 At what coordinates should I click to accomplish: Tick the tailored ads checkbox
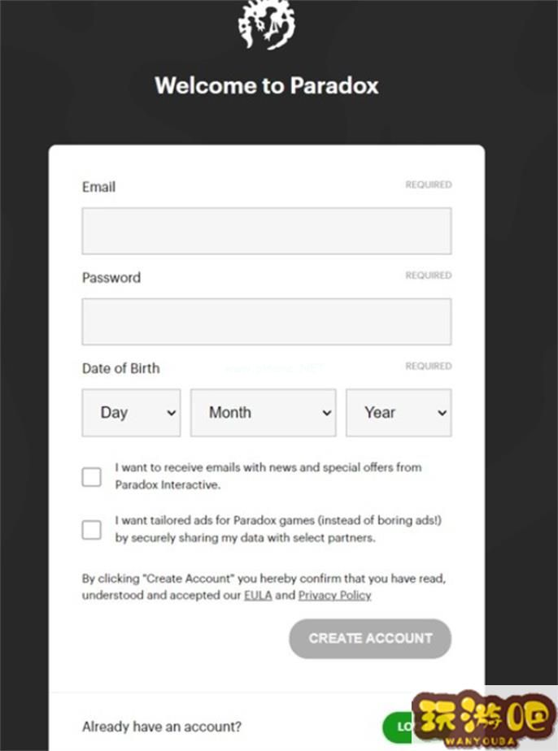[92, 530]
